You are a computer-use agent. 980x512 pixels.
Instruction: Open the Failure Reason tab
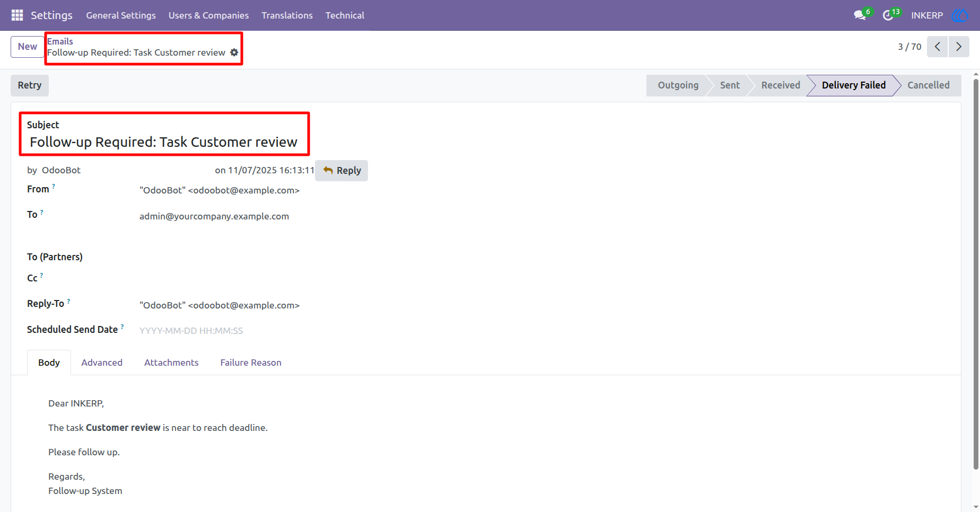tap(251, 363)
